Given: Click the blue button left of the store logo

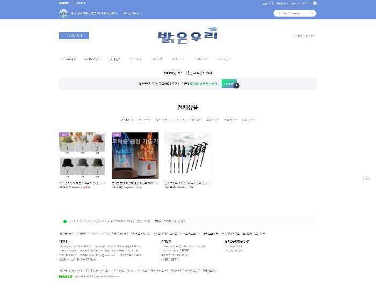Looking at the screenshot, I should 74,36.
